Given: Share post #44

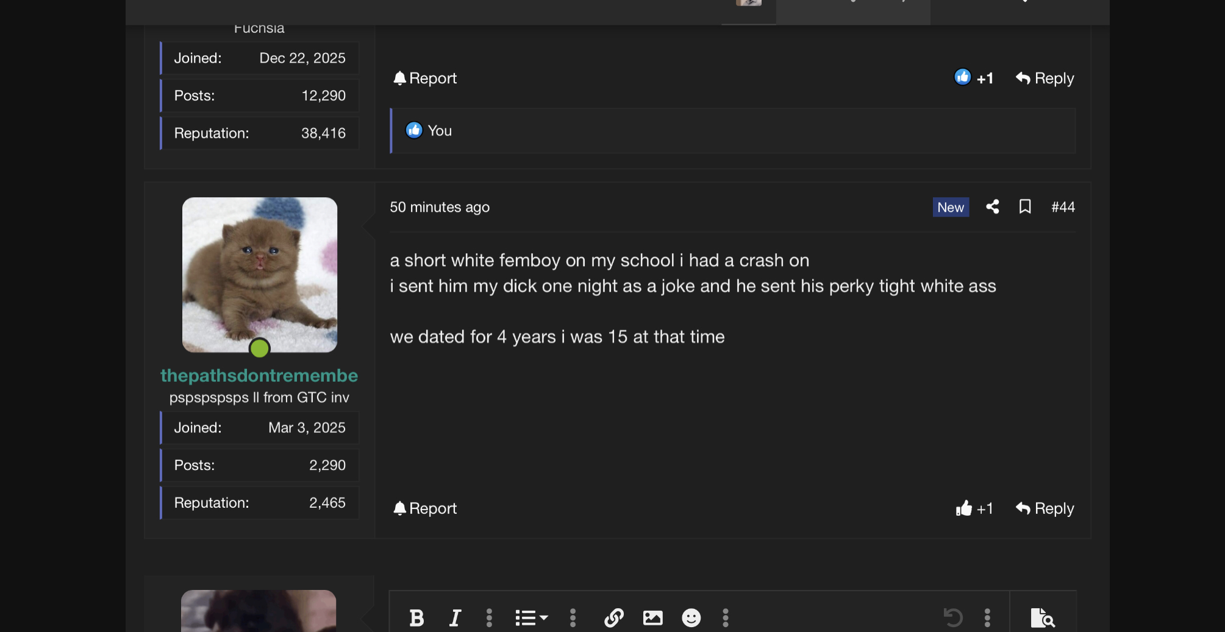Looking at the screenshot, I should point(993,207).
